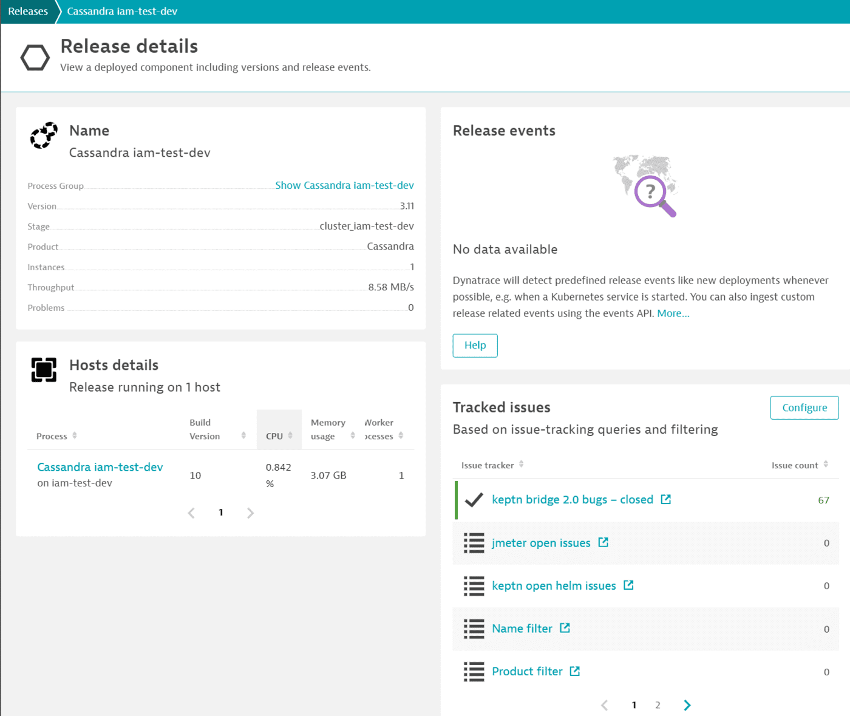Follow the More... link about events API

[x=673, y=313]
